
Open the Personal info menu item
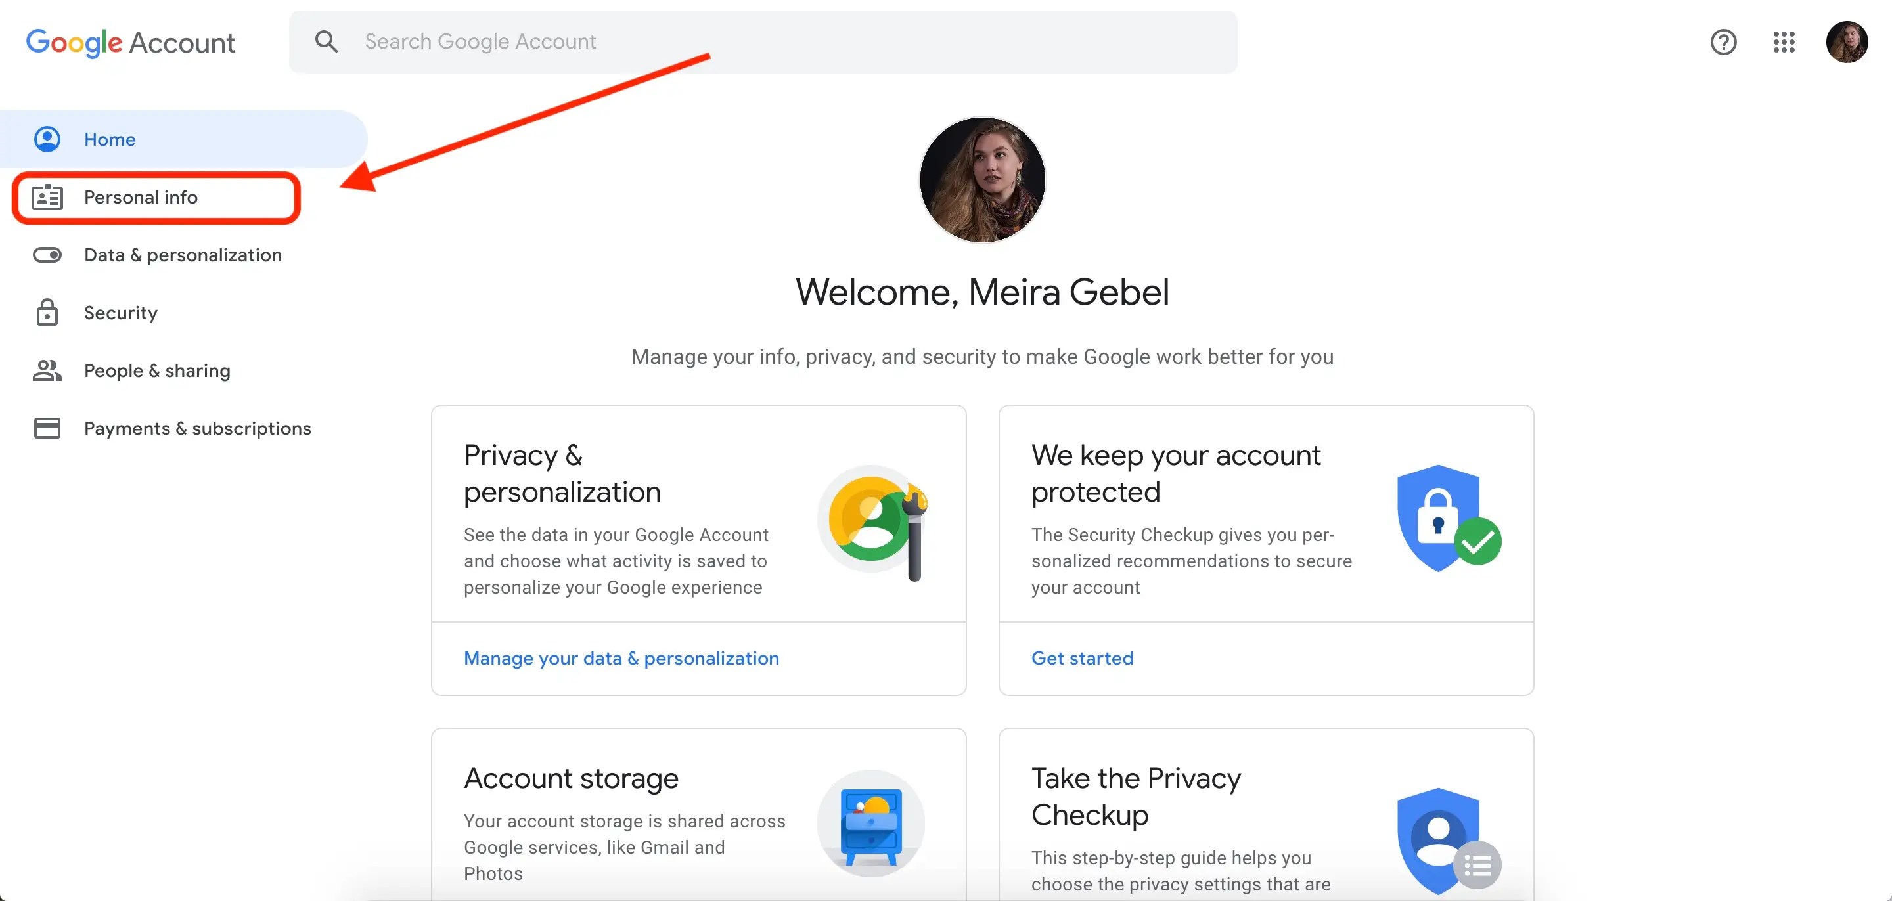141,198
